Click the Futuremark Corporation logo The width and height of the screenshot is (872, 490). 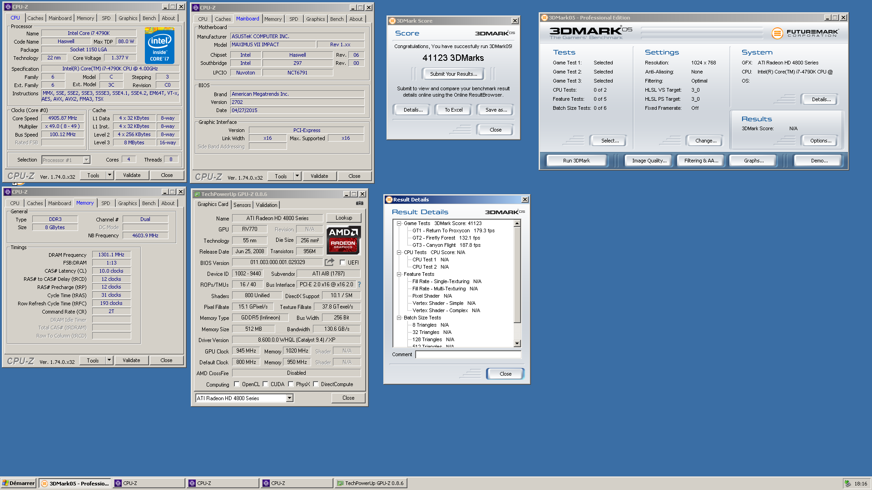click(805, 33)
